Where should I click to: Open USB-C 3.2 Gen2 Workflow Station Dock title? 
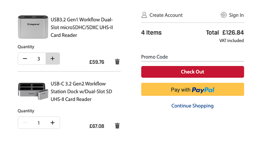point(81,92)
